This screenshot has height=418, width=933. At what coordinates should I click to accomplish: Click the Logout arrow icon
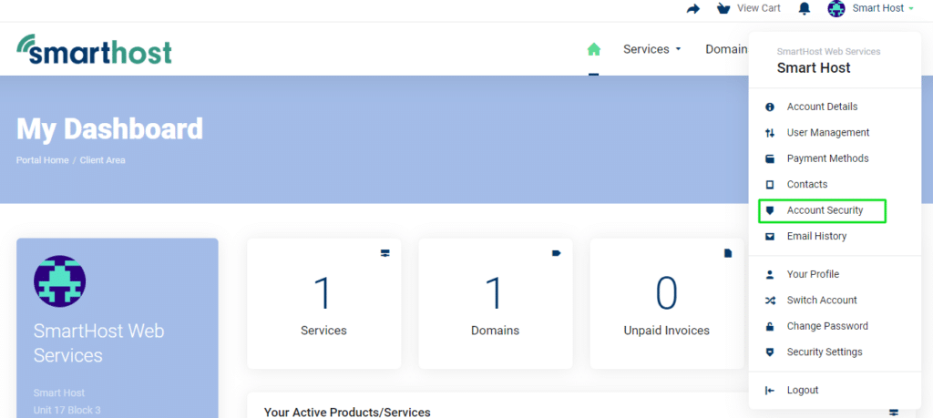[x=770, y=391]
